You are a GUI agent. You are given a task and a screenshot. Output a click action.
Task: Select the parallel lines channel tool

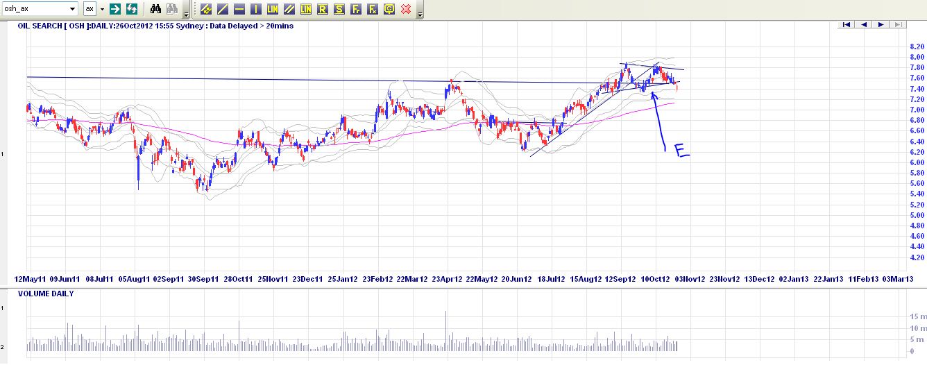pyautogui.click(x=289, y=9)
